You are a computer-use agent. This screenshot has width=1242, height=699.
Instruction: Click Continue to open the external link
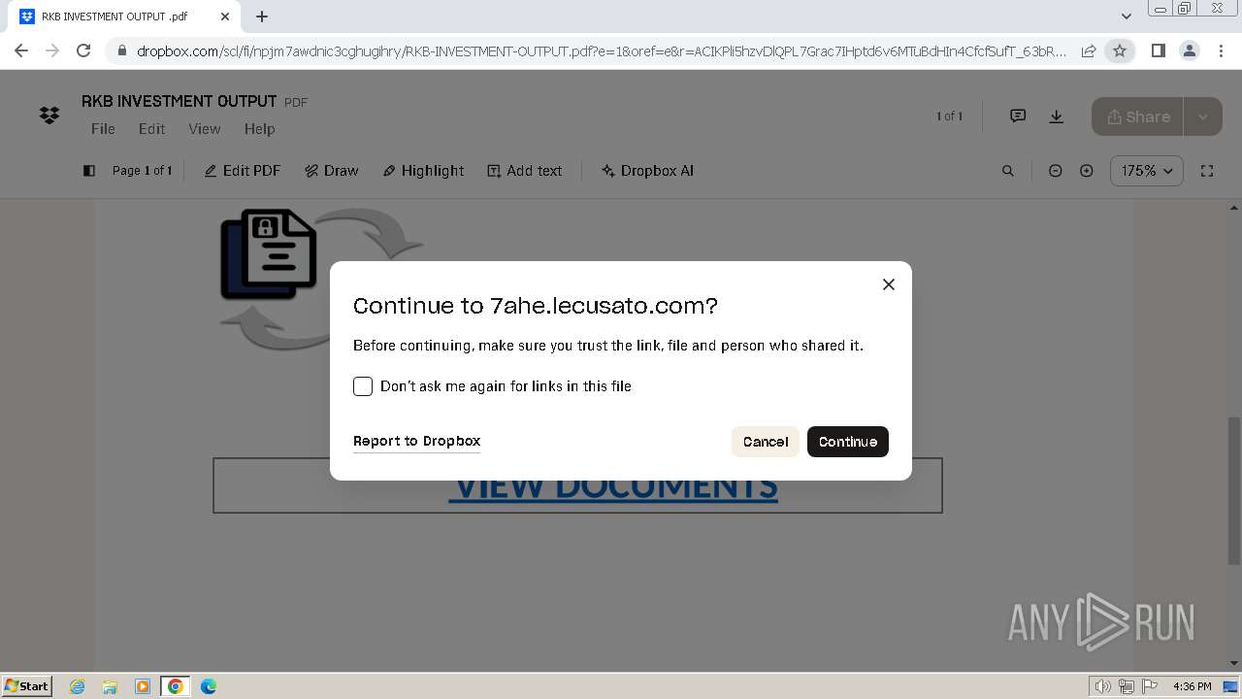point(847,442)
